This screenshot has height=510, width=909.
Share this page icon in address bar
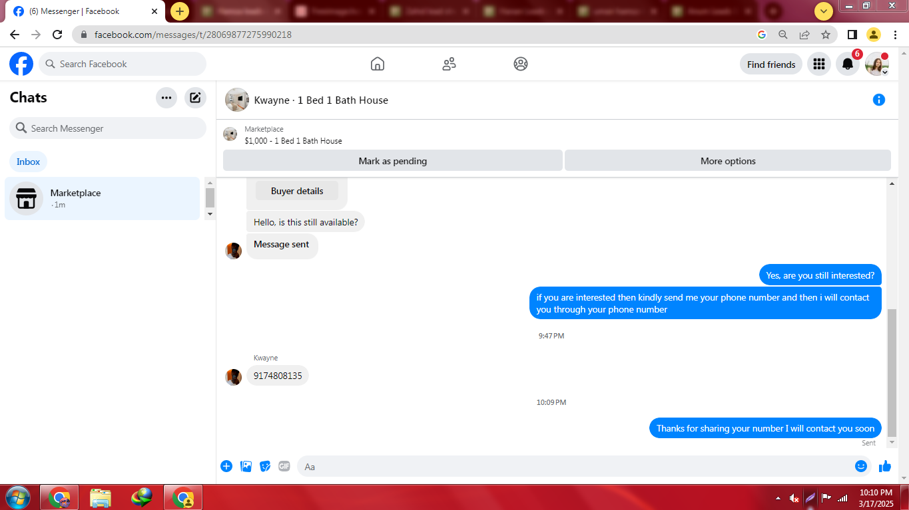point(804,35)
